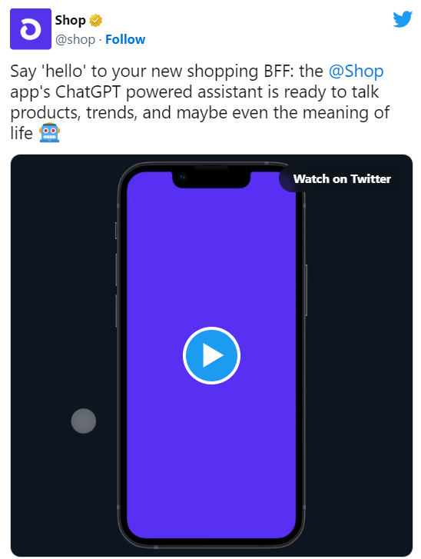Click the gold verified badge next to Shop
Viewport: 421px width, 559px height.
pos(95,20)
